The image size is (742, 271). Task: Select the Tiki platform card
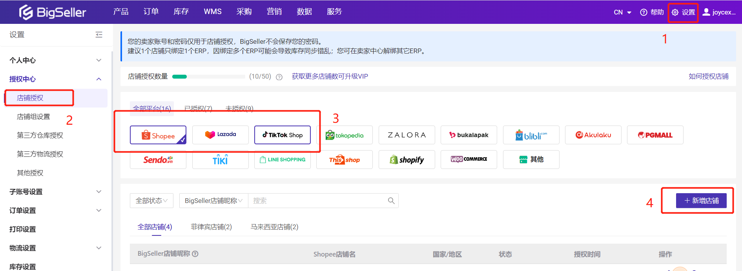pos(221,160)
